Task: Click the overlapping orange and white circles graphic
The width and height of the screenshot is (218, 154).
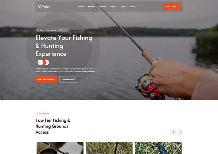Action: pyautogui.click(x=43, y=62)
